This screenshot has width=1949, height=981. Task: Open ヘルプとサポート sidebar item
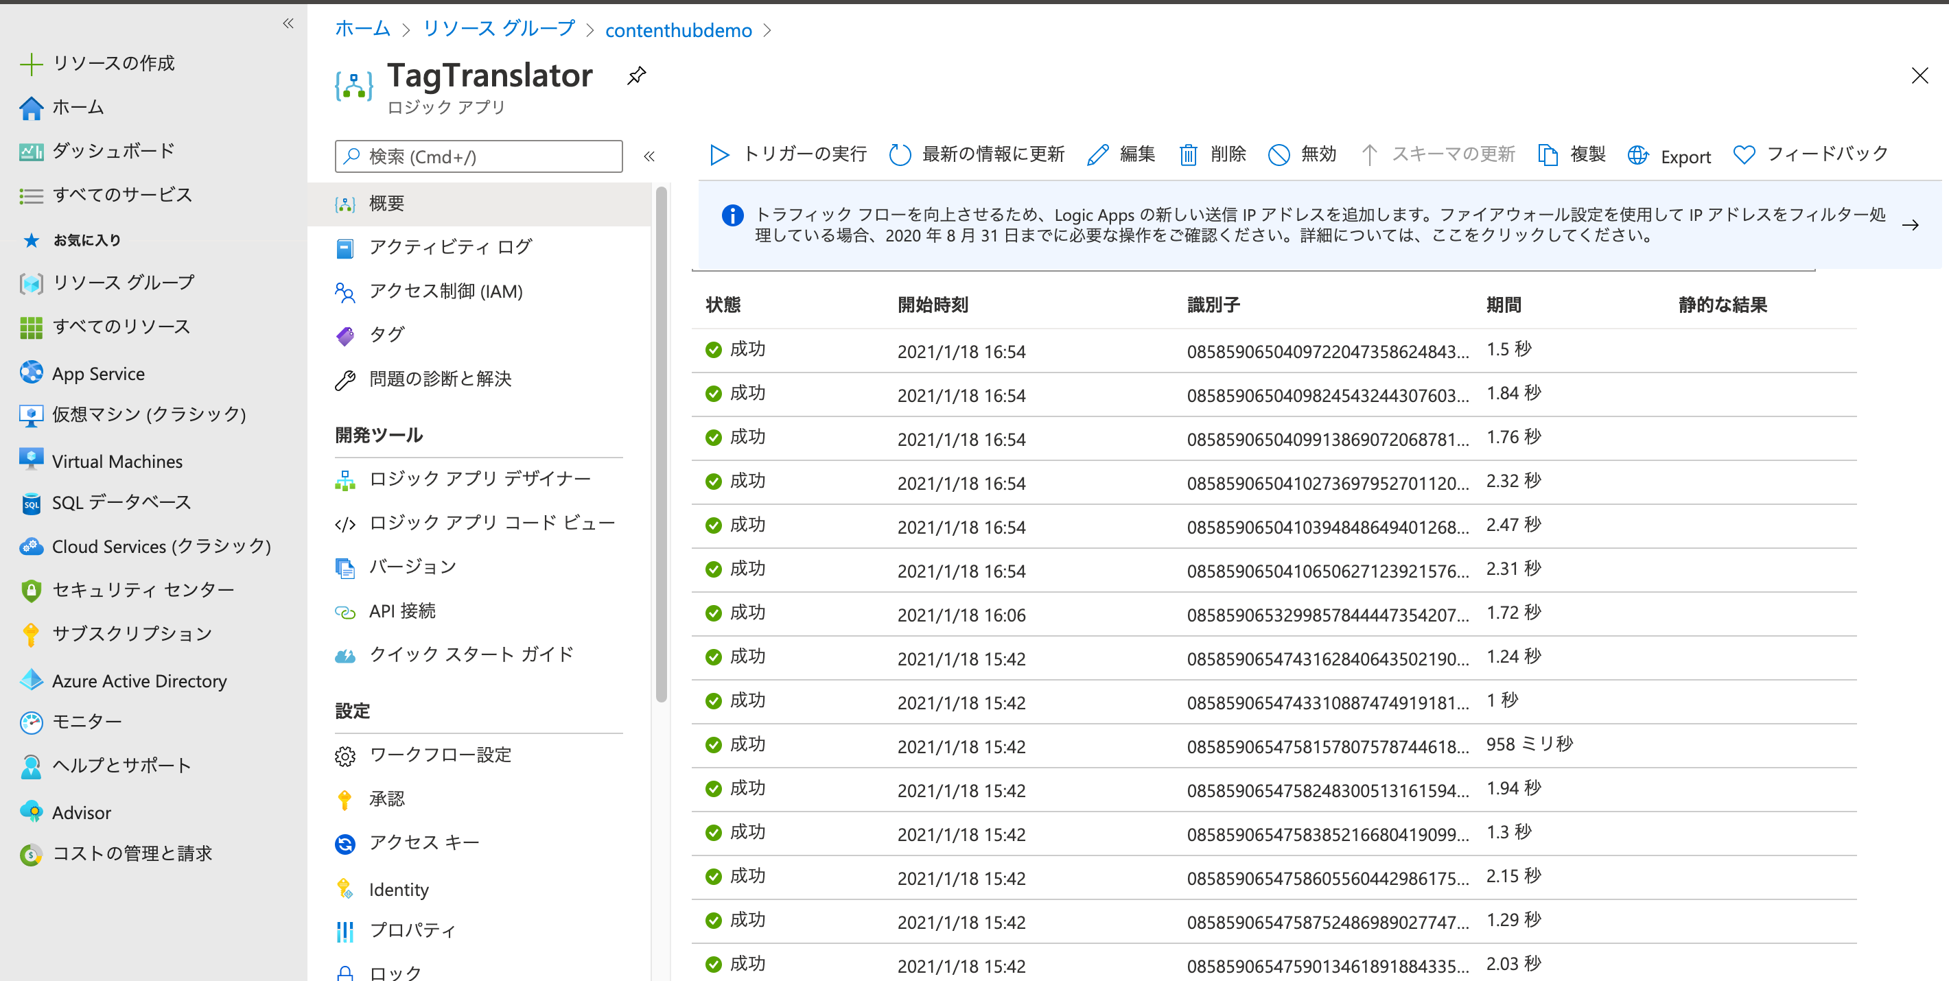(105, 766)
